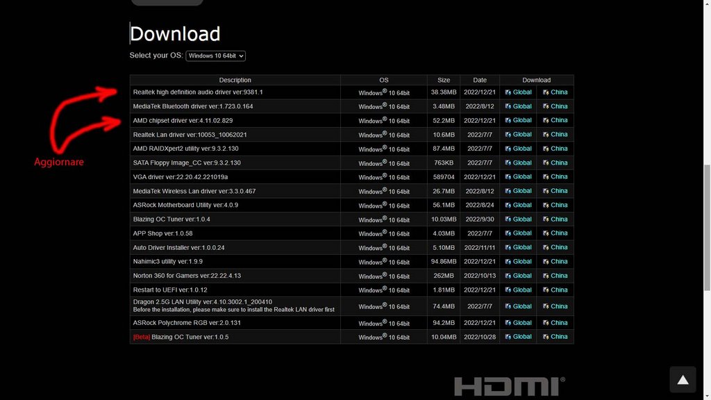
Task: Select text 'Realtek high definition audio driver ver:9381.1'
Action: [x=198, y=92]
